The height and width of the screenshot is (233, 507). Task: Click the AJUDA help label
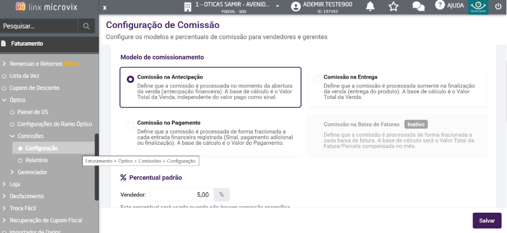[x=455, y=6]
